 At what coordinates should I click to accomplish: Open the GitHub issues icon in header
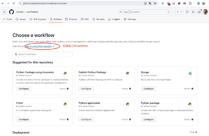pyautogui.click(x=187, y=12)
